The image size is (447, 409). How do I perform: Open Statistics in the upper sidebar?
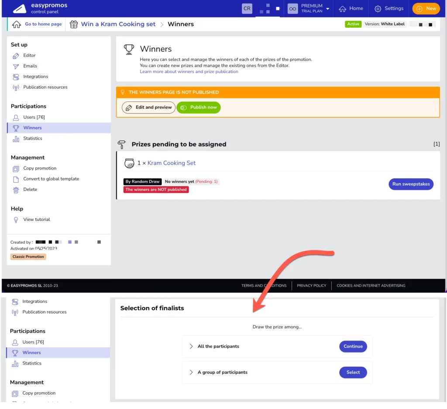coord(33,138)
